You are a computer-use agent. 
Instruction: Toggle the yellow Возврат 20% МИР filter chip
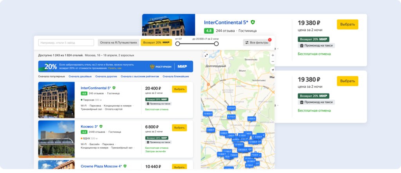point(156,42)
